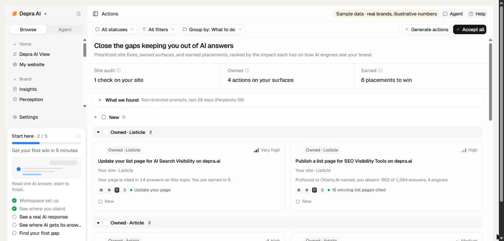Collapse the Home sidebar section
This screenshot has width=504, height=241.
coord(15,44)
